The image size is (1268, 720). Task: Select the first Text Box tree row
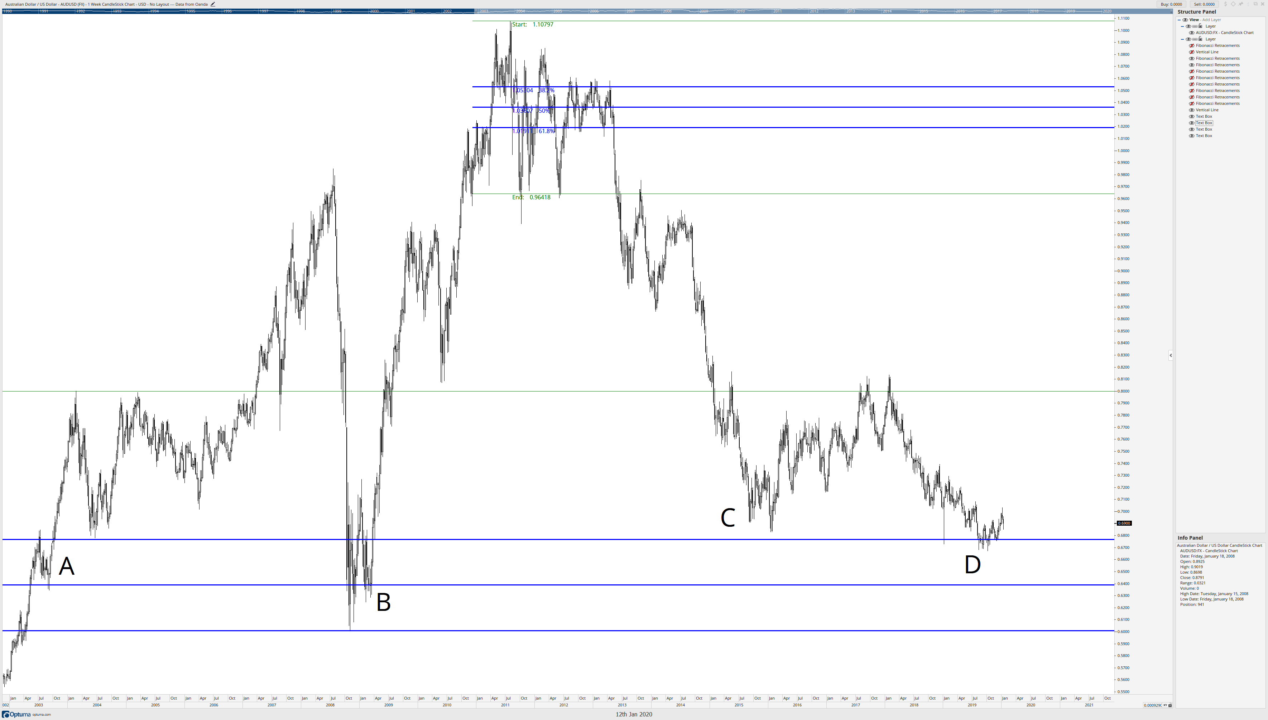(1204, 116)
